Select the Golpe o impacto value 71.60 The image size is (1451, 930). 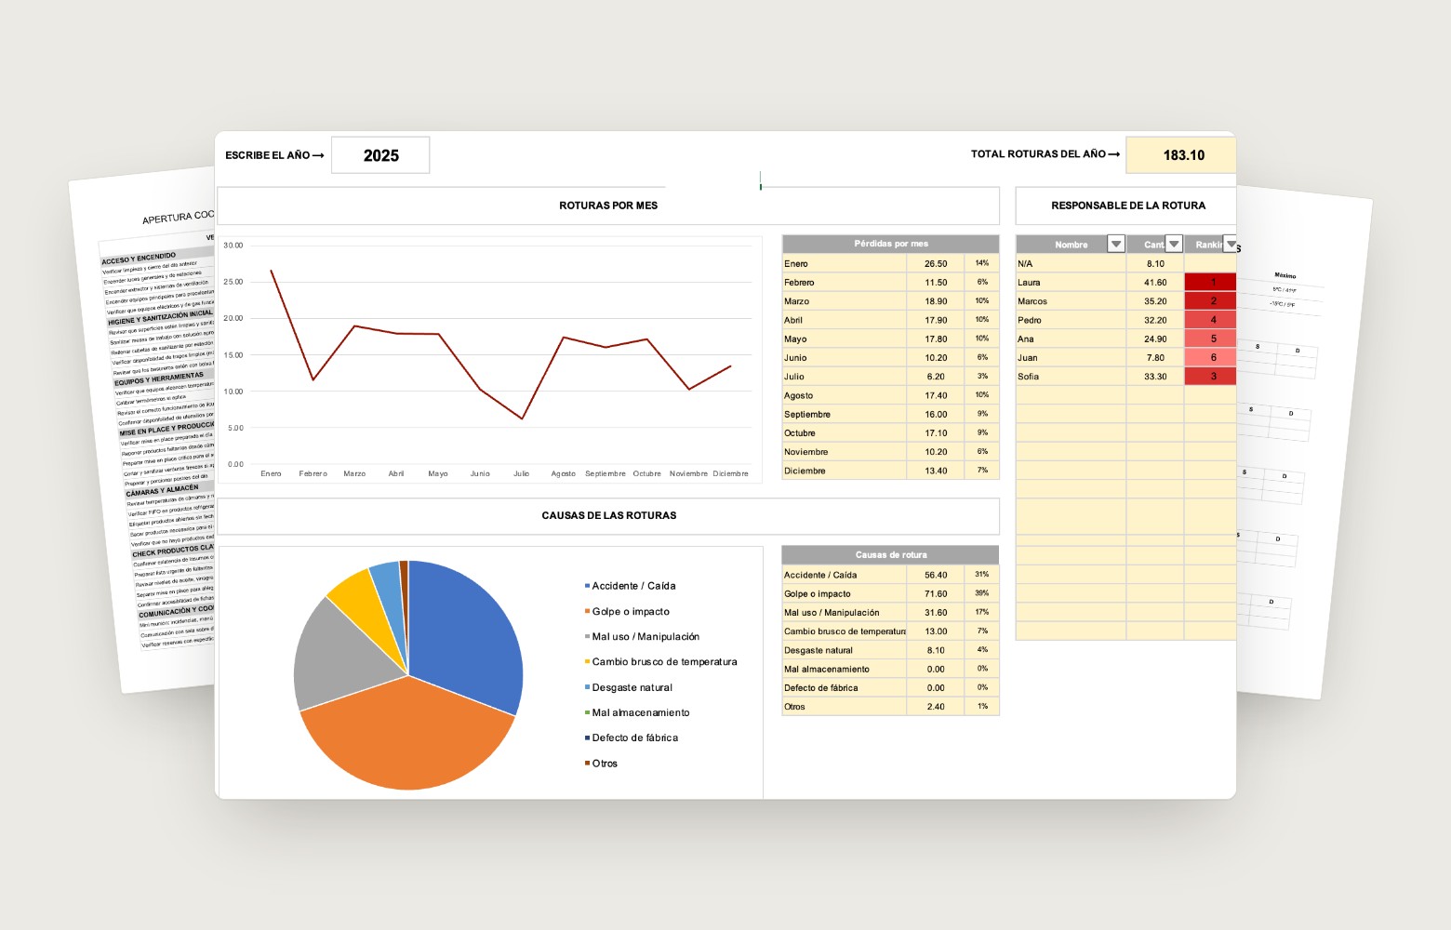click(x=936, y=594)
